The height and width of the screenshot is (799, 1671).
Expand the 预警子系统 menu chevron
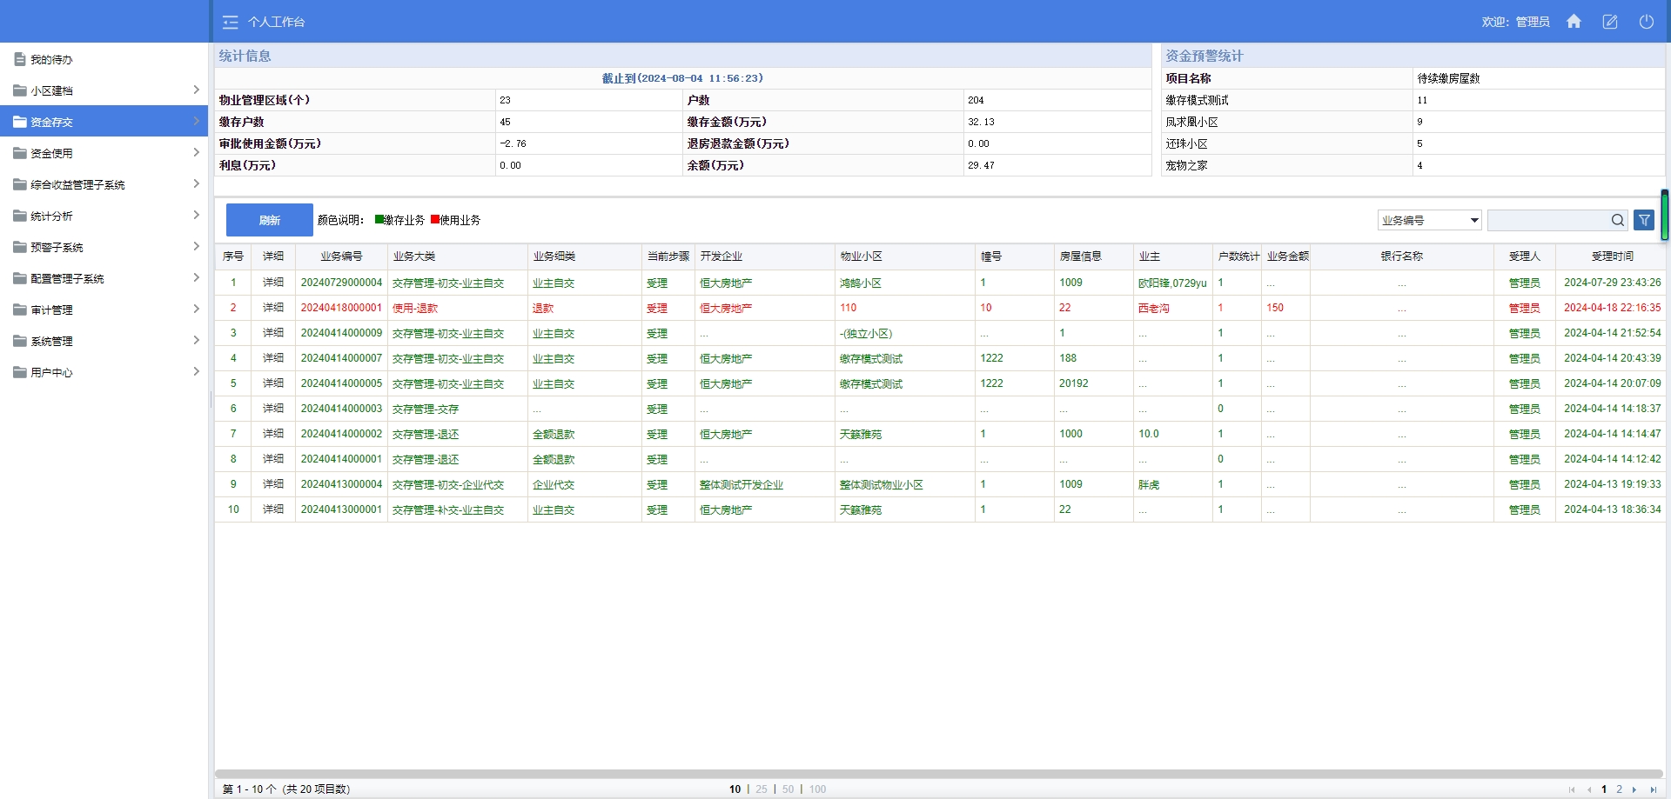pyautogui.click(x=196, y=246)
